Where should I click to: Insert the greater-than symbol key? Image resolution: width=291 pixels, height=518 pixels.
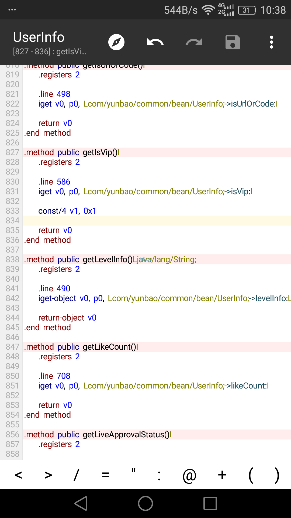click(x=48, y=475)
